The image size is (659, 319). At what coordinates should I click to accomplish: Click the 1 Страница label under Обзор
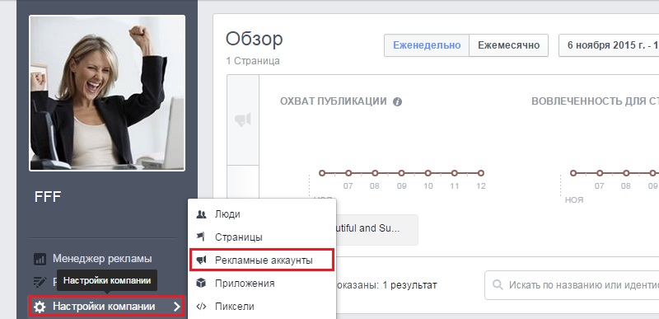[253, 61]
